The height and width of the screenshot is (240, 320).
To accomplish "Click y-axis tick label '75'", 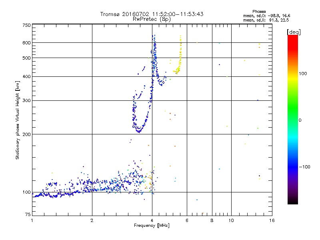I will point(28,214).
